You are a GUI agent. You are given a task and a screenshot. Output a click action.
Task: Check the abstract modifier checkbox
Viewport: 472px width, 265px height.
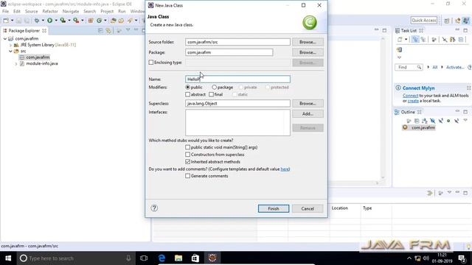(187, 94)
